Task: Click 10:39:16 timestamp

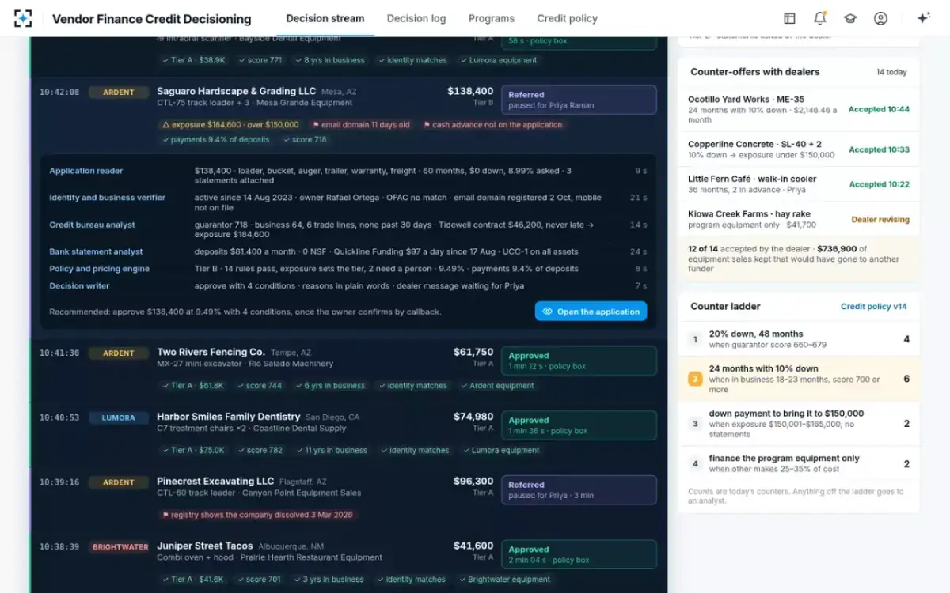Action: [59, 482]
